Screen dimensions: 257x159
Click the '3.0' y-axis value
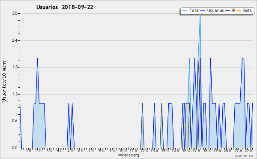(x=15, y=13)
